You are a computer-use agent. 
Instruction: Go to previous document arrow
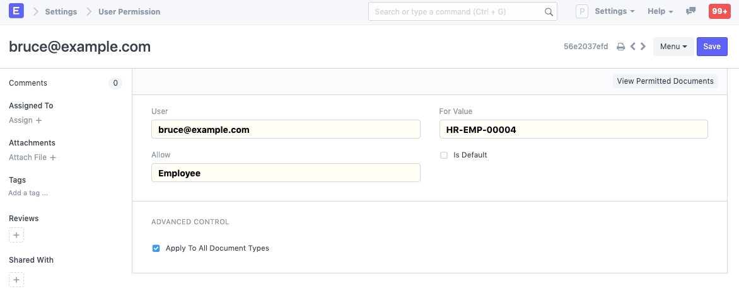(633, 47)
